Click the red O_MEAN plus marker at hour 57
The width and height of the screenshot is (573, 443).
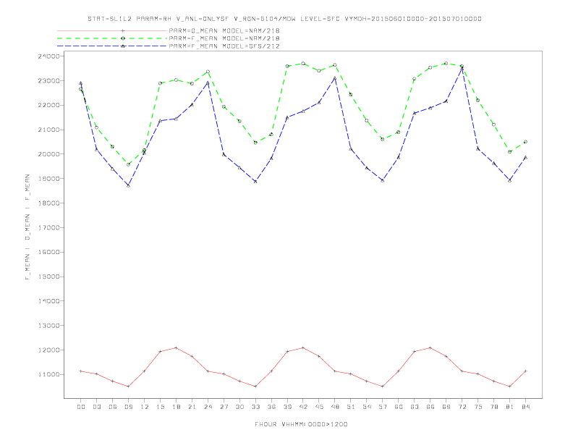click(383, 387)
